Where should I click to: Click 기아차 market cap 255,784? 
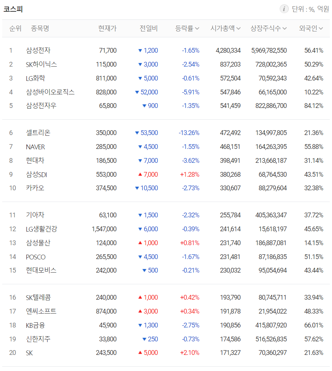pyautogui.click(x=230, y=215)
